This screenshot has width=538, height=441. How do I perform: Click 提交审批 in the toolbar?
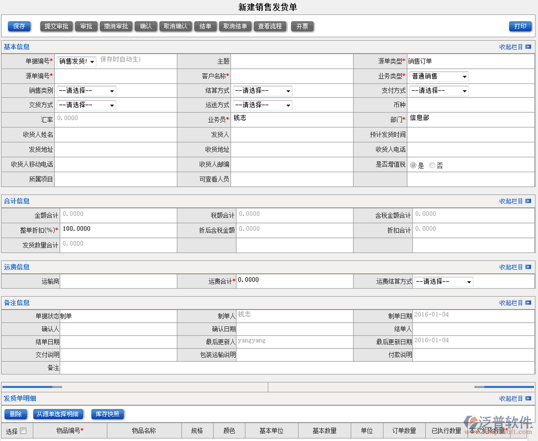point(56,26)
